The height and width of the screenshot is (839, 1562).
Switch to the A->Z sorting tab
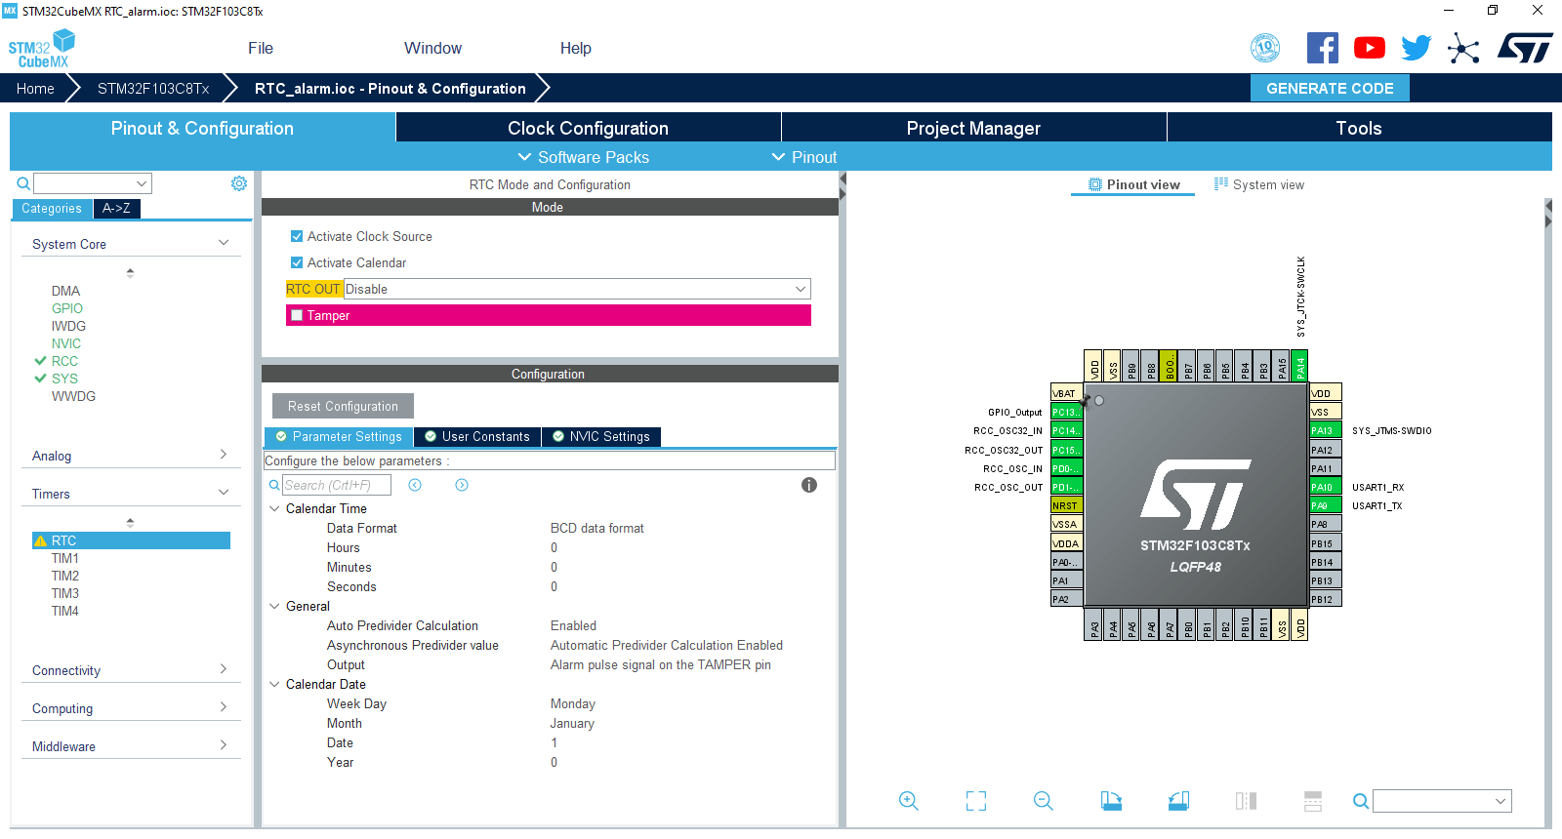116,208
